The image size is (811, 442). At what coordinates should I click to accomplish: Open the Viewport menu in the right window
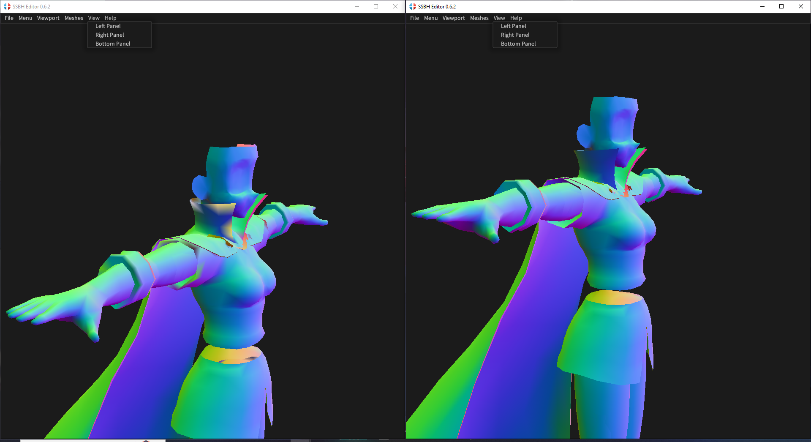pyautogui.click(x=453, y=18)
